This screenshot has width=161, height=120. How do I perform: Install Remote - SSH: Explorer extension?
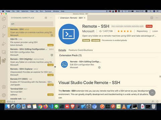pyautogui.click(x=51, y=75)
